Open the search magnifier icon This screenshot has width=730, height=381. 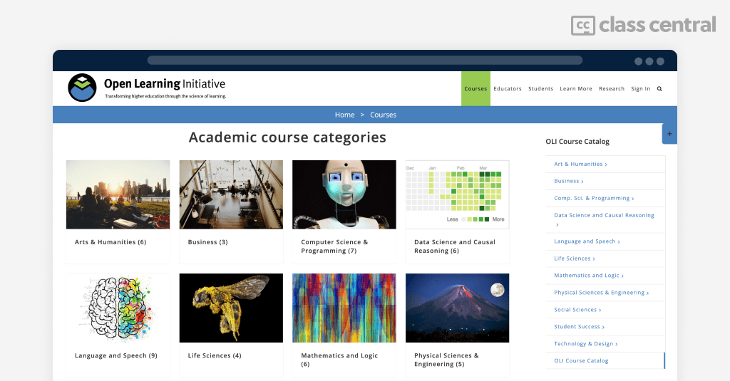(x=659, y=89)
